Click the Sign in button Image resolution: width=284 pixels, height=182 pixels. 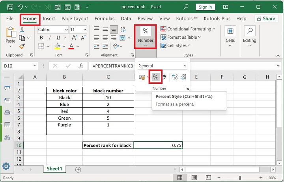(x=205, y=7)
